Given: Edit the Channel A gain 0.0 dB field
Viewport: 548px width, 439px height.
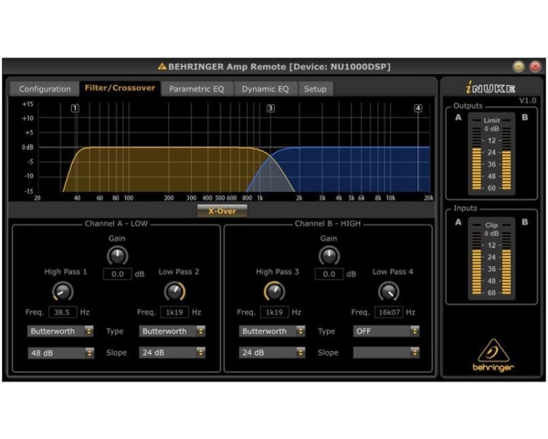Looking at the screenshot, I should [118, 274].
